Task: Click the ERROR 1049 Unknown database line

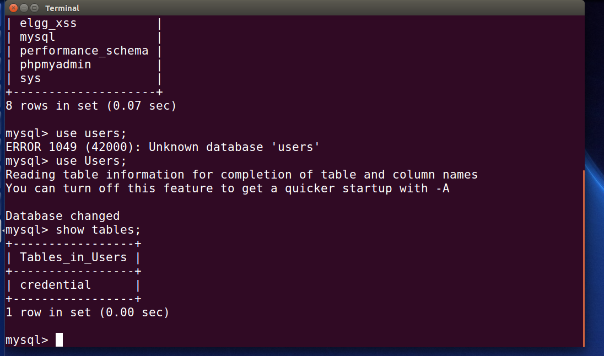Action: pos(163,147)
